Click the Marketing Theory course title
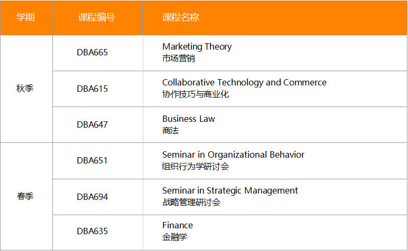This screenshot has height=251, width=408. point(197,46)
